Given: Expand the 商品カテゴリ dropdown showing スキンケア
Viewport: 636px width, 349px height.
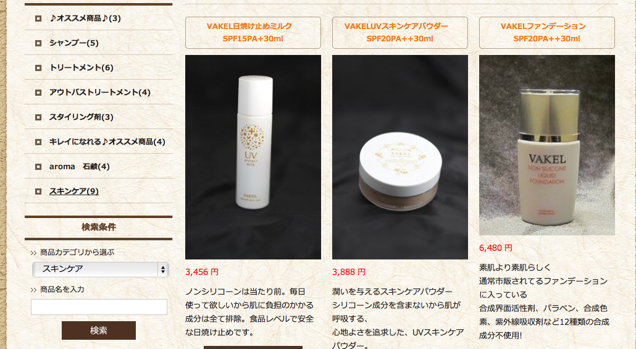Looking at the screenshot, I should 101,269.
